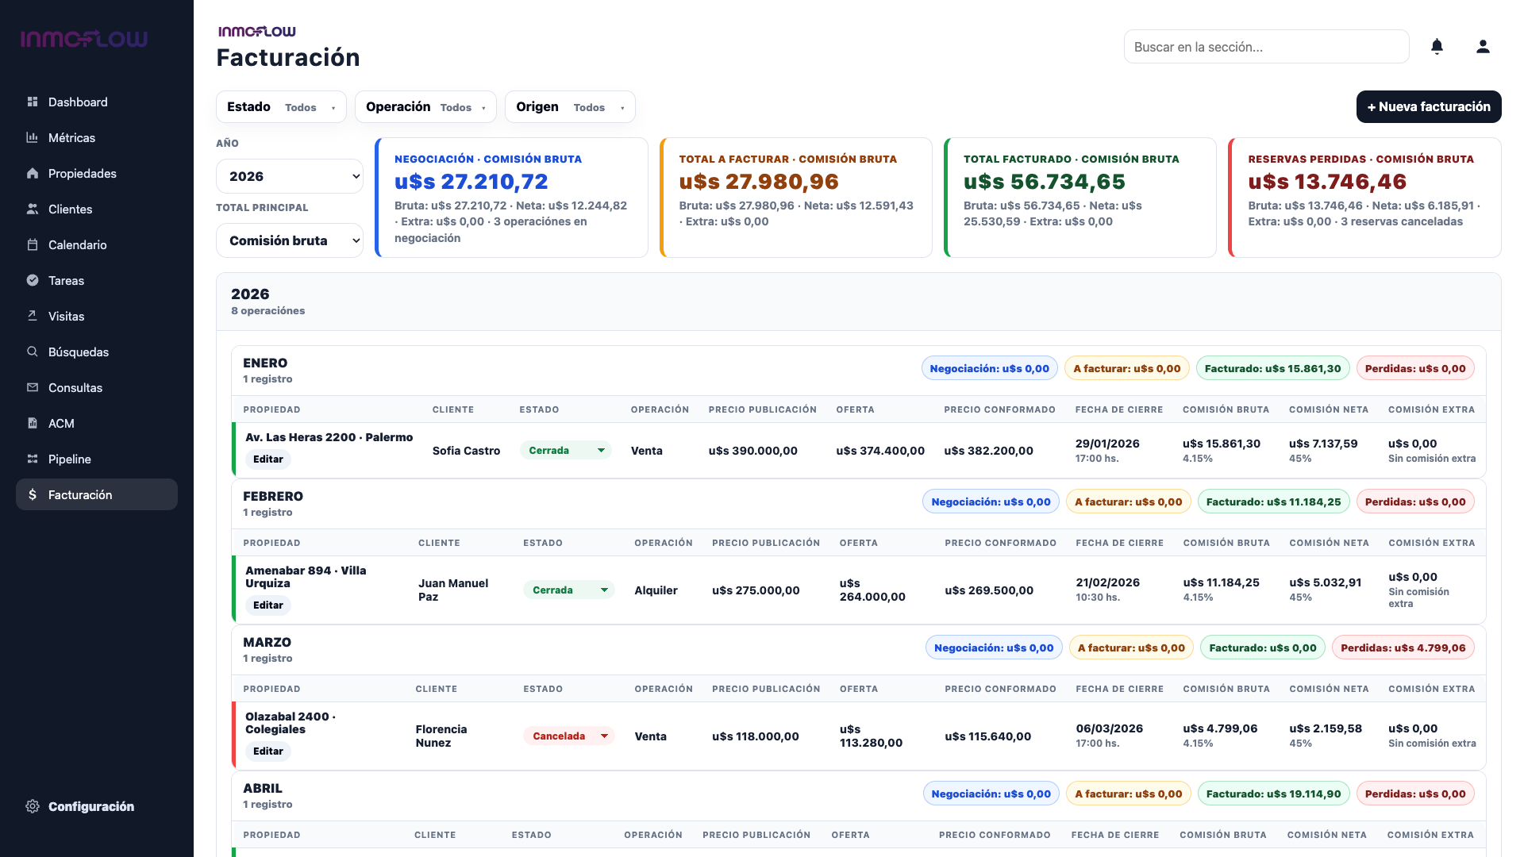Click Febrero Facturado u$s 11.184,25 badge
Image resolution: width=1524 pixels, height=857 pixels.
[1274, 502]
